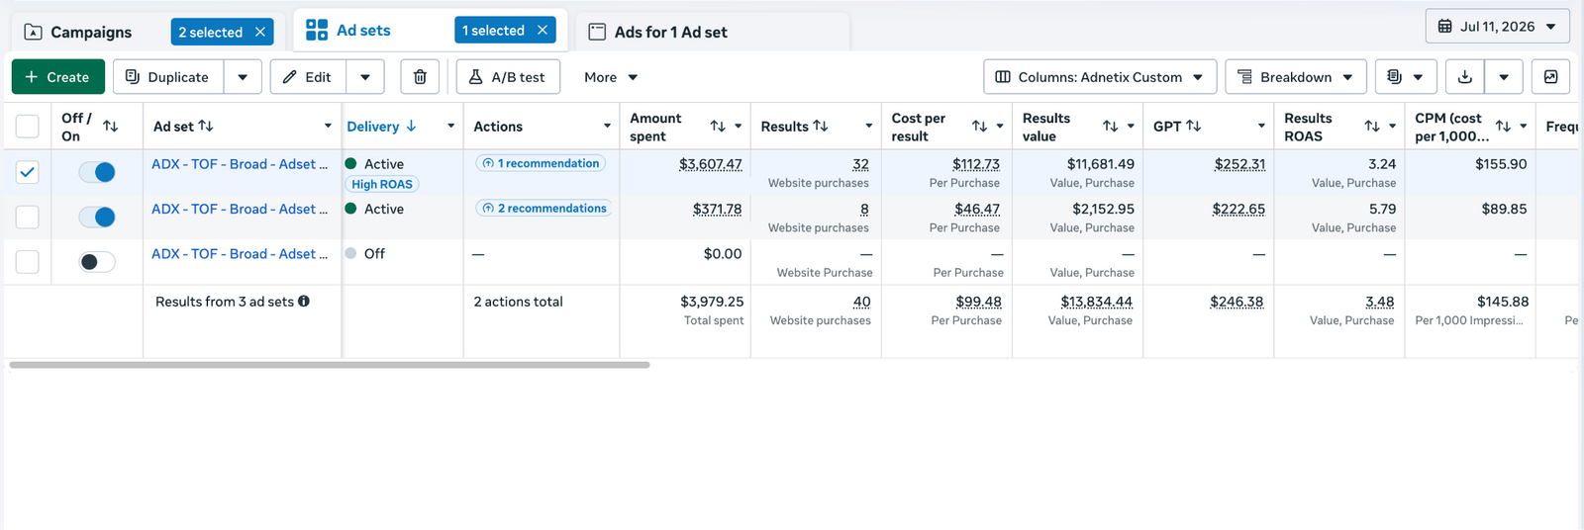
Task: Sort by Results ROAS arrows
Action: (1371, 127)
